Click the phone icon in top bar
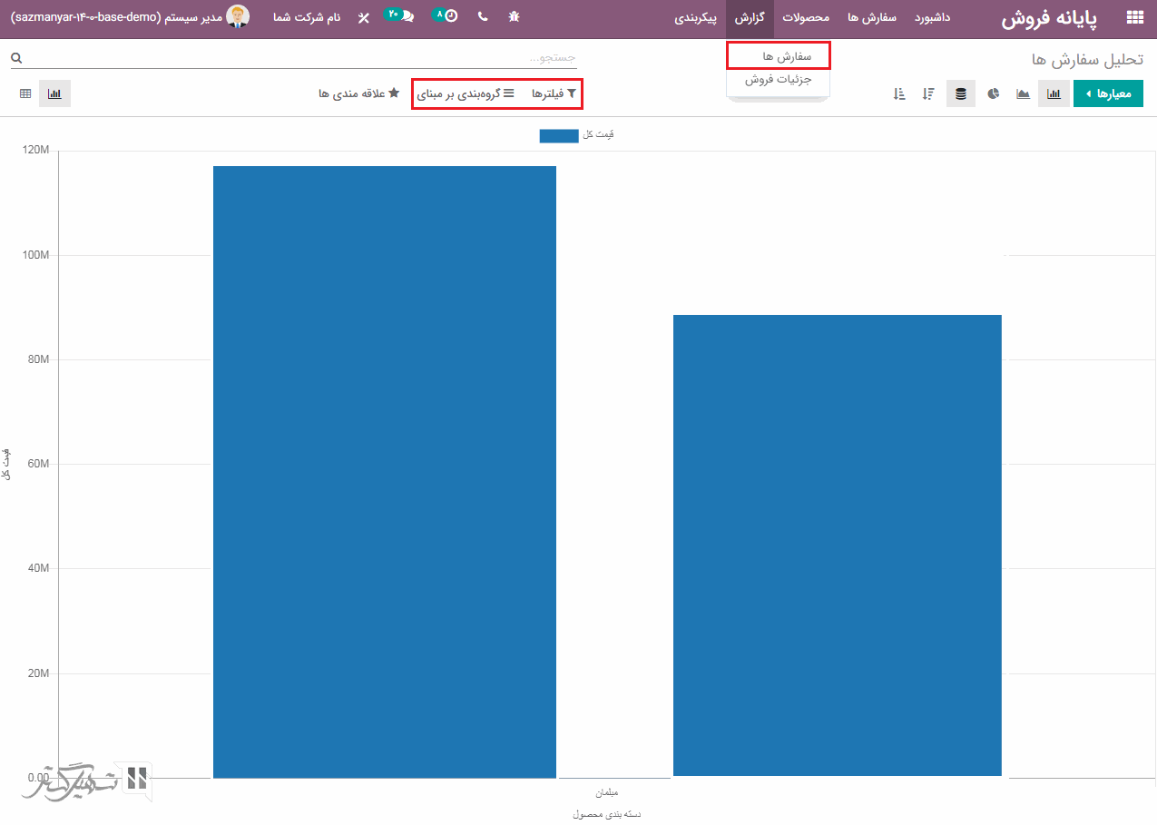1157x825 pixels. (x=482, y=17)
